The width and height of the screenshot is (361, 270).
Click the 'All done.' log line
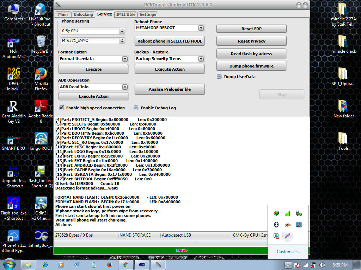click(64, 225)
